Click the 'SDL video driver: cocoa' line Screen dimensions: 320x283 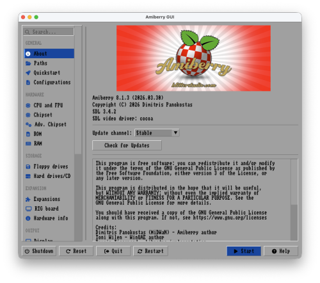pos(123,118)
